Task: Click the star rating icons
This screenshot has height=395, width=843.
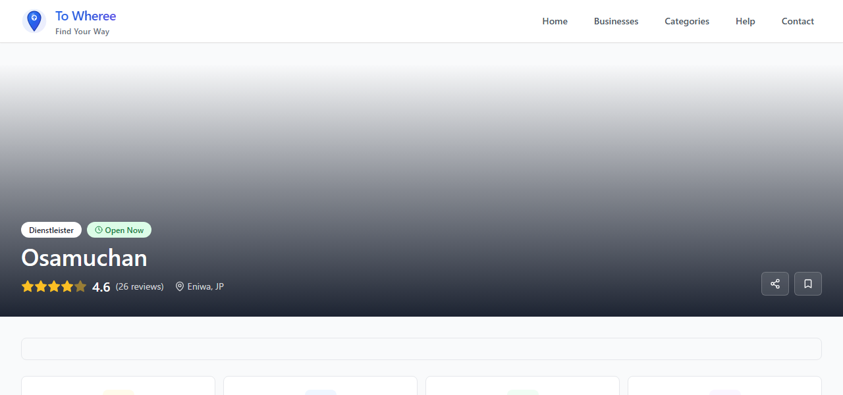Action: (54, 286)
